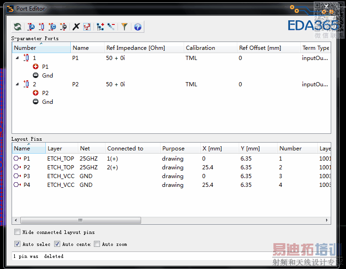Click the port icon with the minus terminal
This screenshot has height=269, width=346.
(63, 27)
